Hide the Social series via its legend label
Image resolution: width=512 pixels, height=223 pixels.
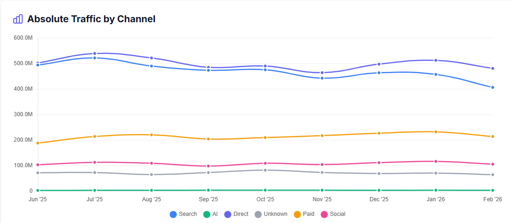[338, 214]
